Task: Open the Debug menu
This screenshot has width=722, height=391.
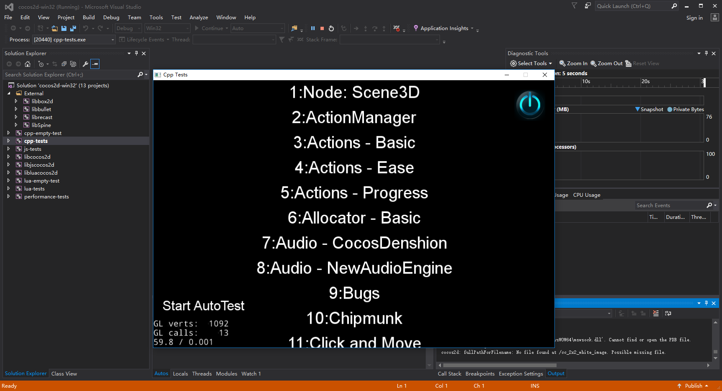Action: pos(111,17)
